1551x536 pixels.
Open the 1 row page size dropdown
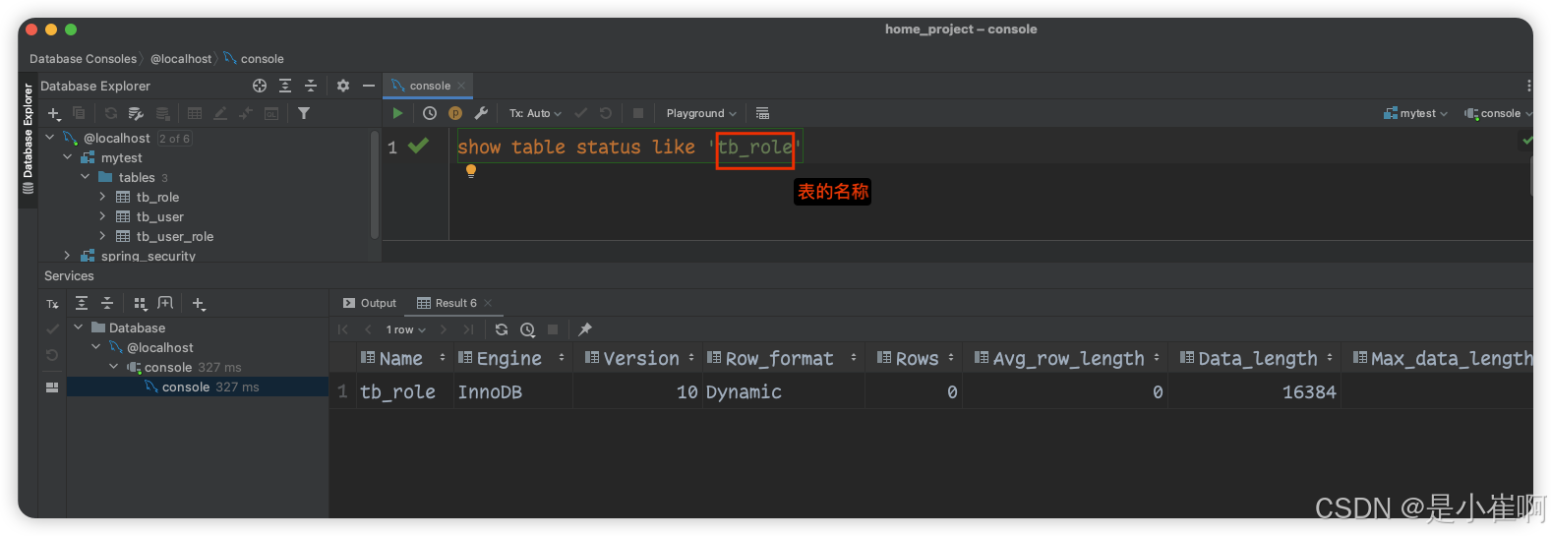(405, 329)
